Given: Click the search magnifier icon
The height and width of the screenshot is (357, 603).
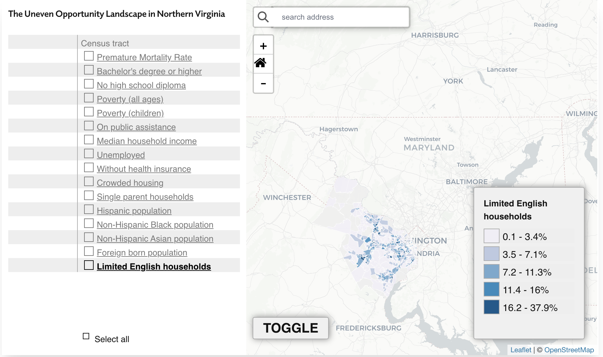Looking at the screenshot, I should click(263, 17).
